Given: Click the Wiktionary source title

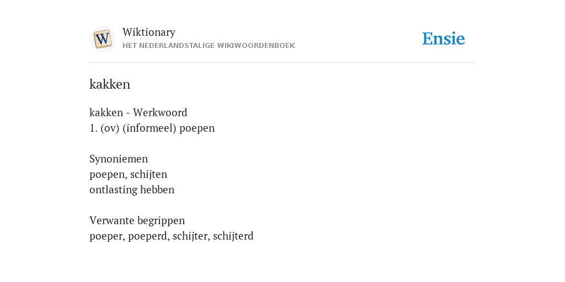Looking at the screenshot, I should pos(149,32).
